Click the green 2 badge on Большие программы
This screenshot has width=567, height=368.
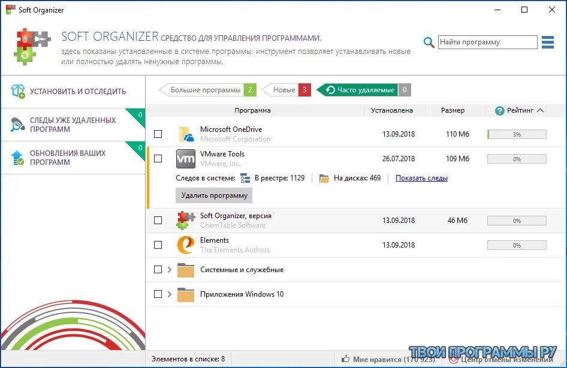pos(250,90)
